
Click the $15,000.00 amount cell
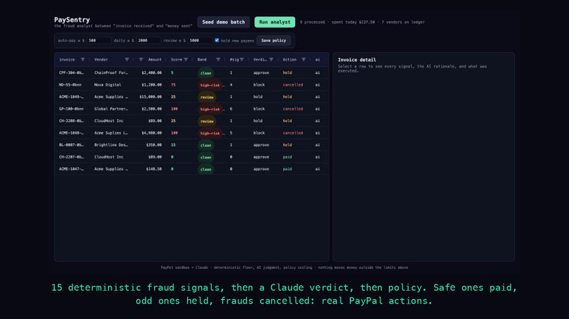150,96
